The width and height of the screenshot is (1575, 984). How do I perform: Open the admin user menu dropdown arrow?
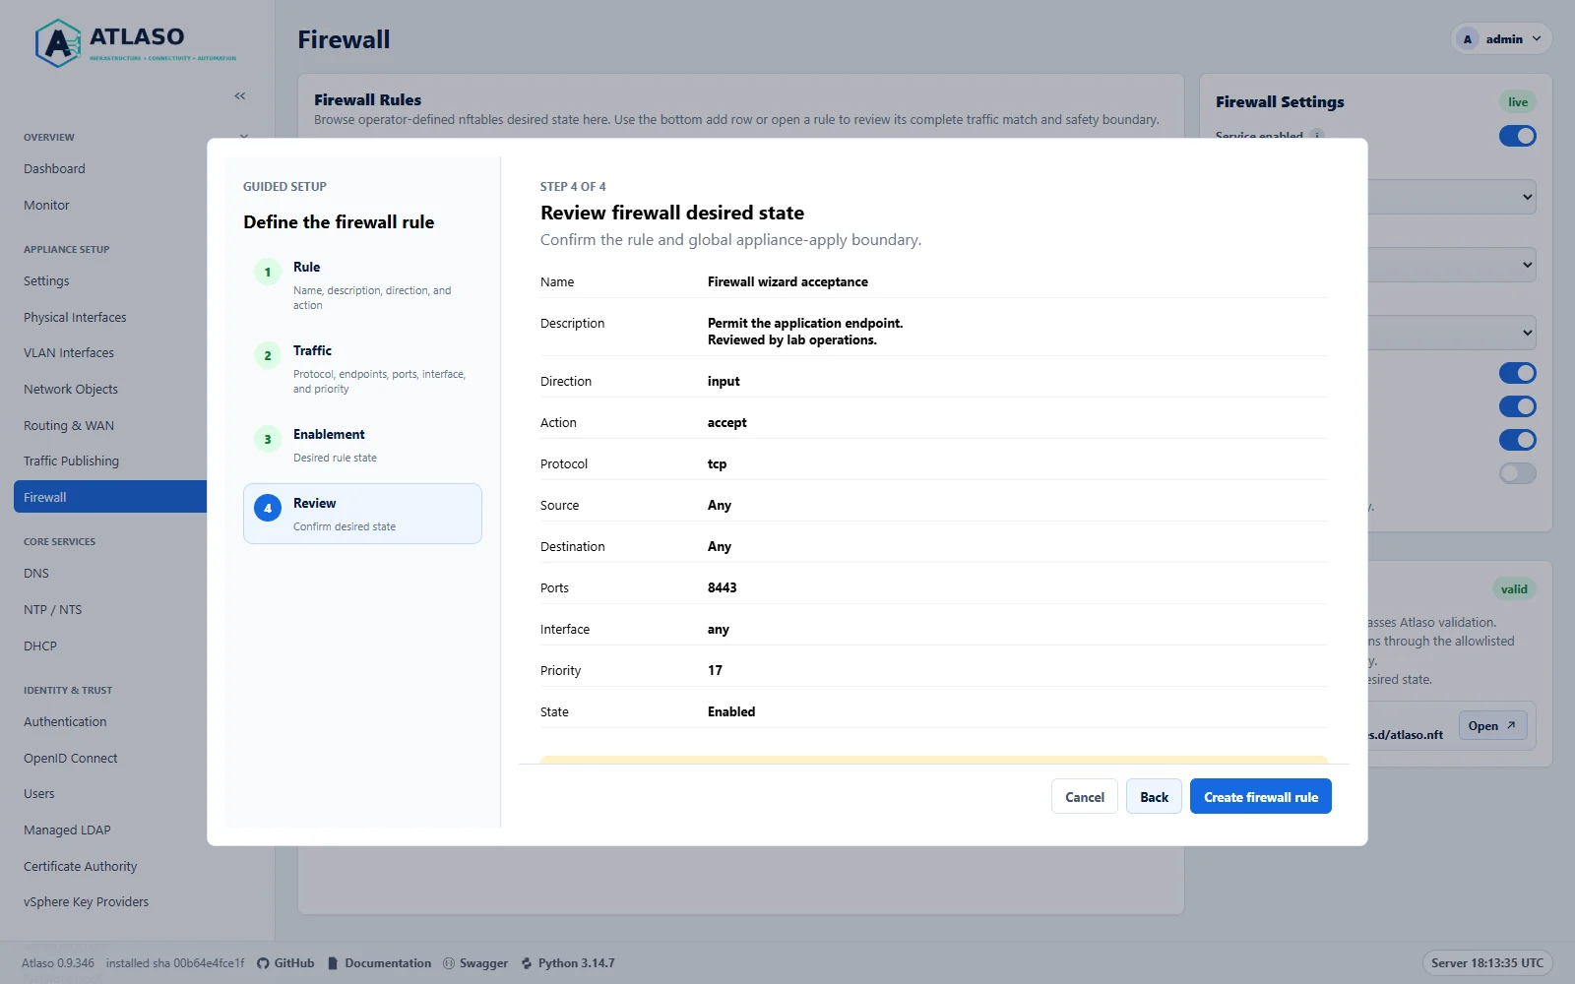pos(1537,39)
